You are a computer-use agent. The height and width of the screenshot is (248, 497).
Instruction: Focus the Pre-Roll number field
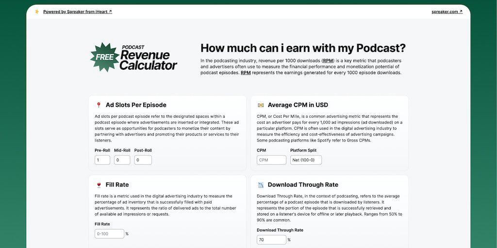pyautogui.click(x=102, y=160)
